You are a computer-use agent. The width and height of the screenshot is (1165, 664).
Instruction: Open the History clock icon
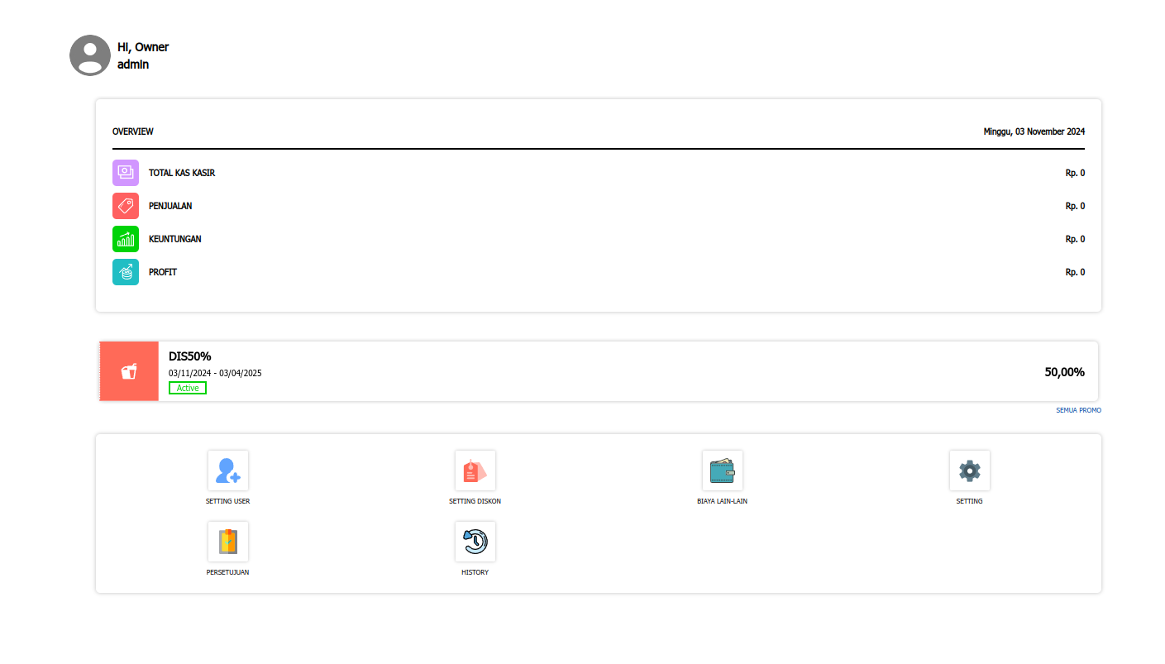pyautogui.click(x=475, y=542)
